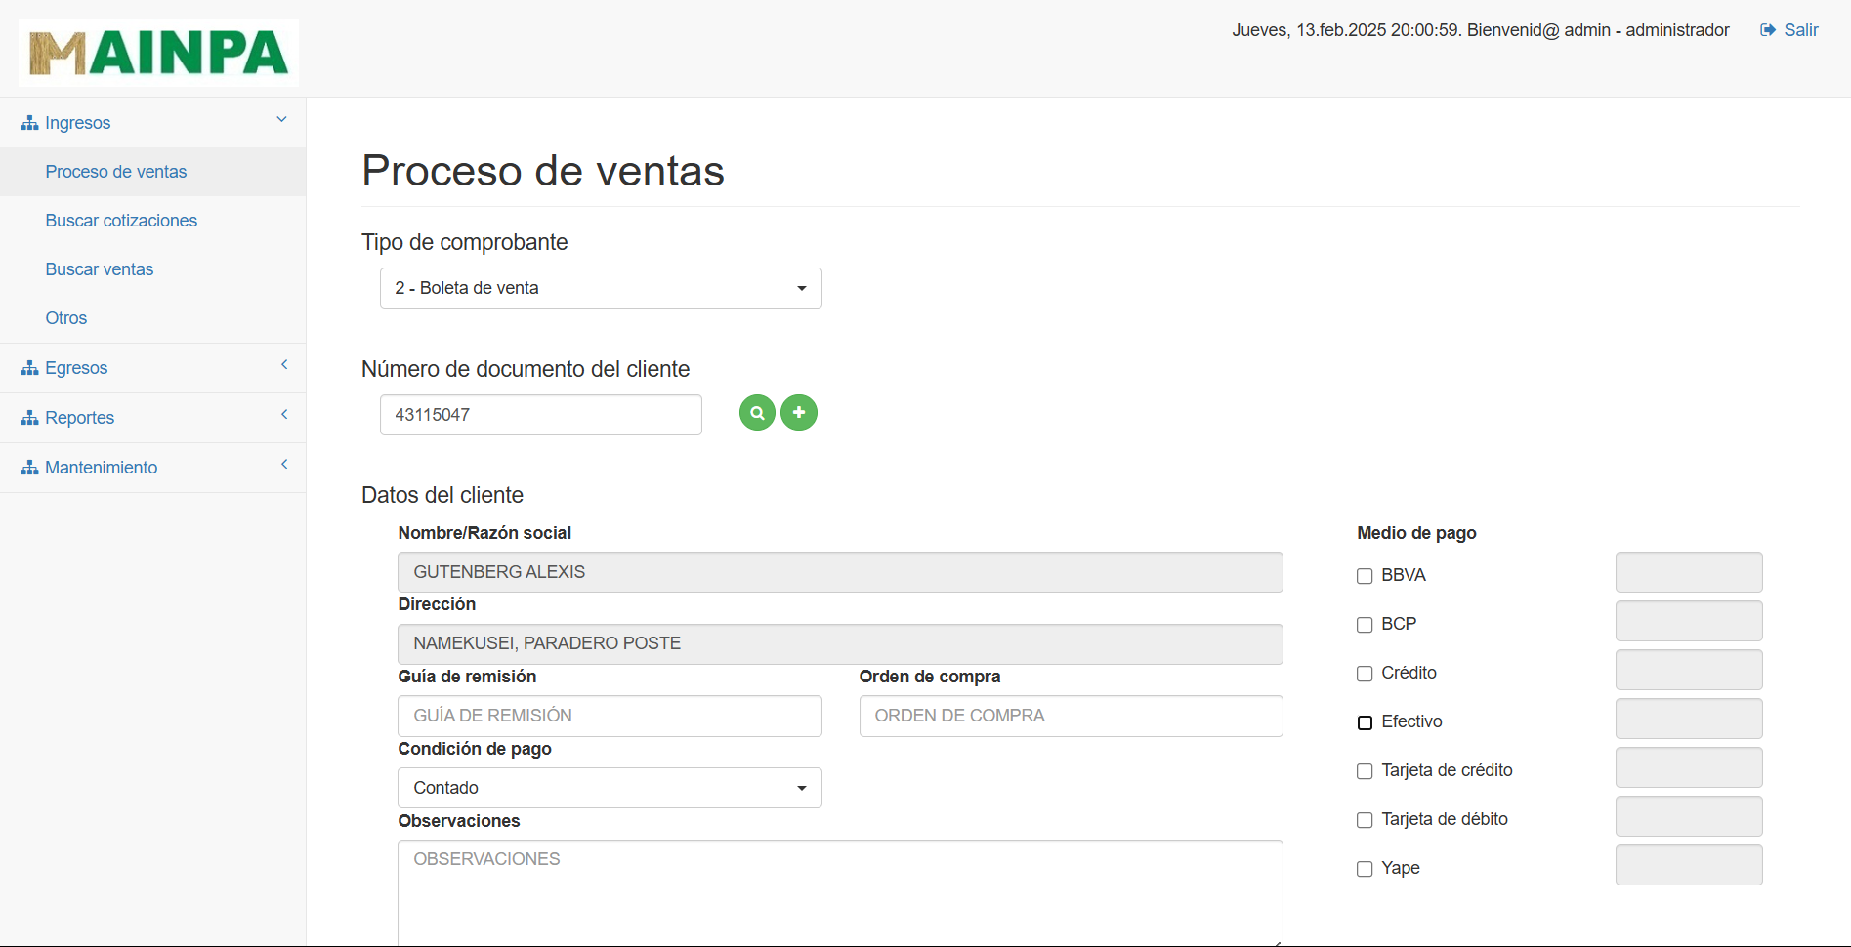Click the Ingresos hierarchy icon
The width and height of the screenshot is (1851, 947).
tap(28, 122)
